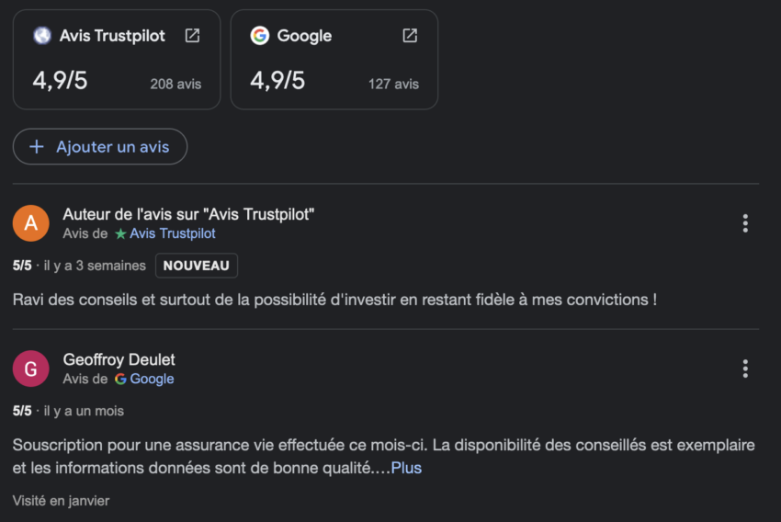Click the 208 avis count

coord(175,84)
